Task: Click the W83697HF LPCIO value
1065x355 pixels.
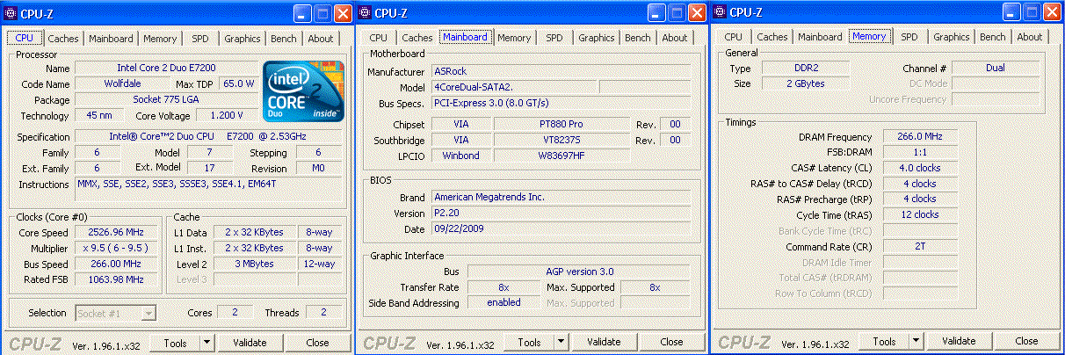Action: click(561, 156)
